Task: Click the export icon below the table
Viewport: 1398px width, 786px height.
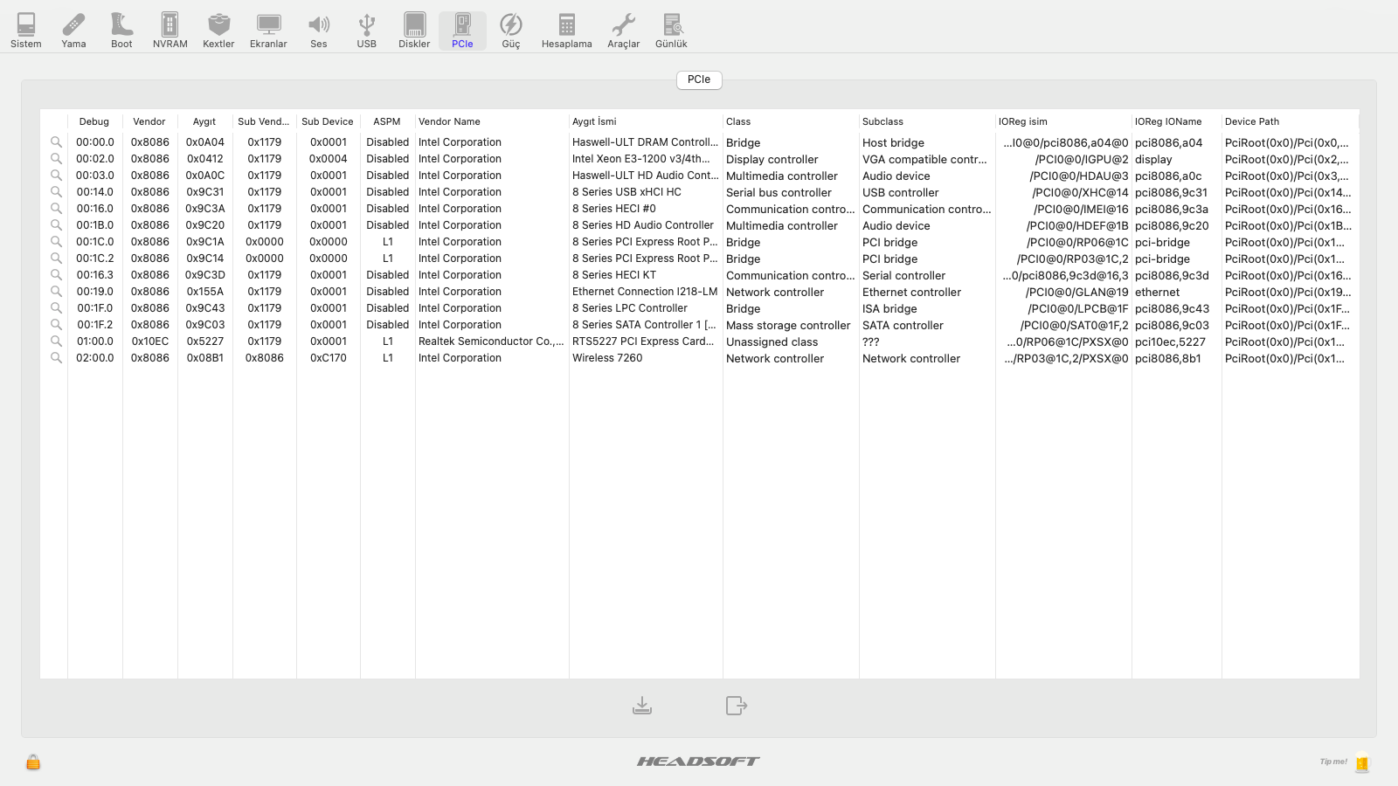Action: [x=737, y=706]
